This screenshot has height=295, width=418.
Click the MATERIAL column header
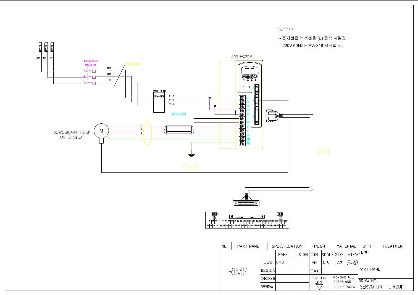(x=346, y=246)
